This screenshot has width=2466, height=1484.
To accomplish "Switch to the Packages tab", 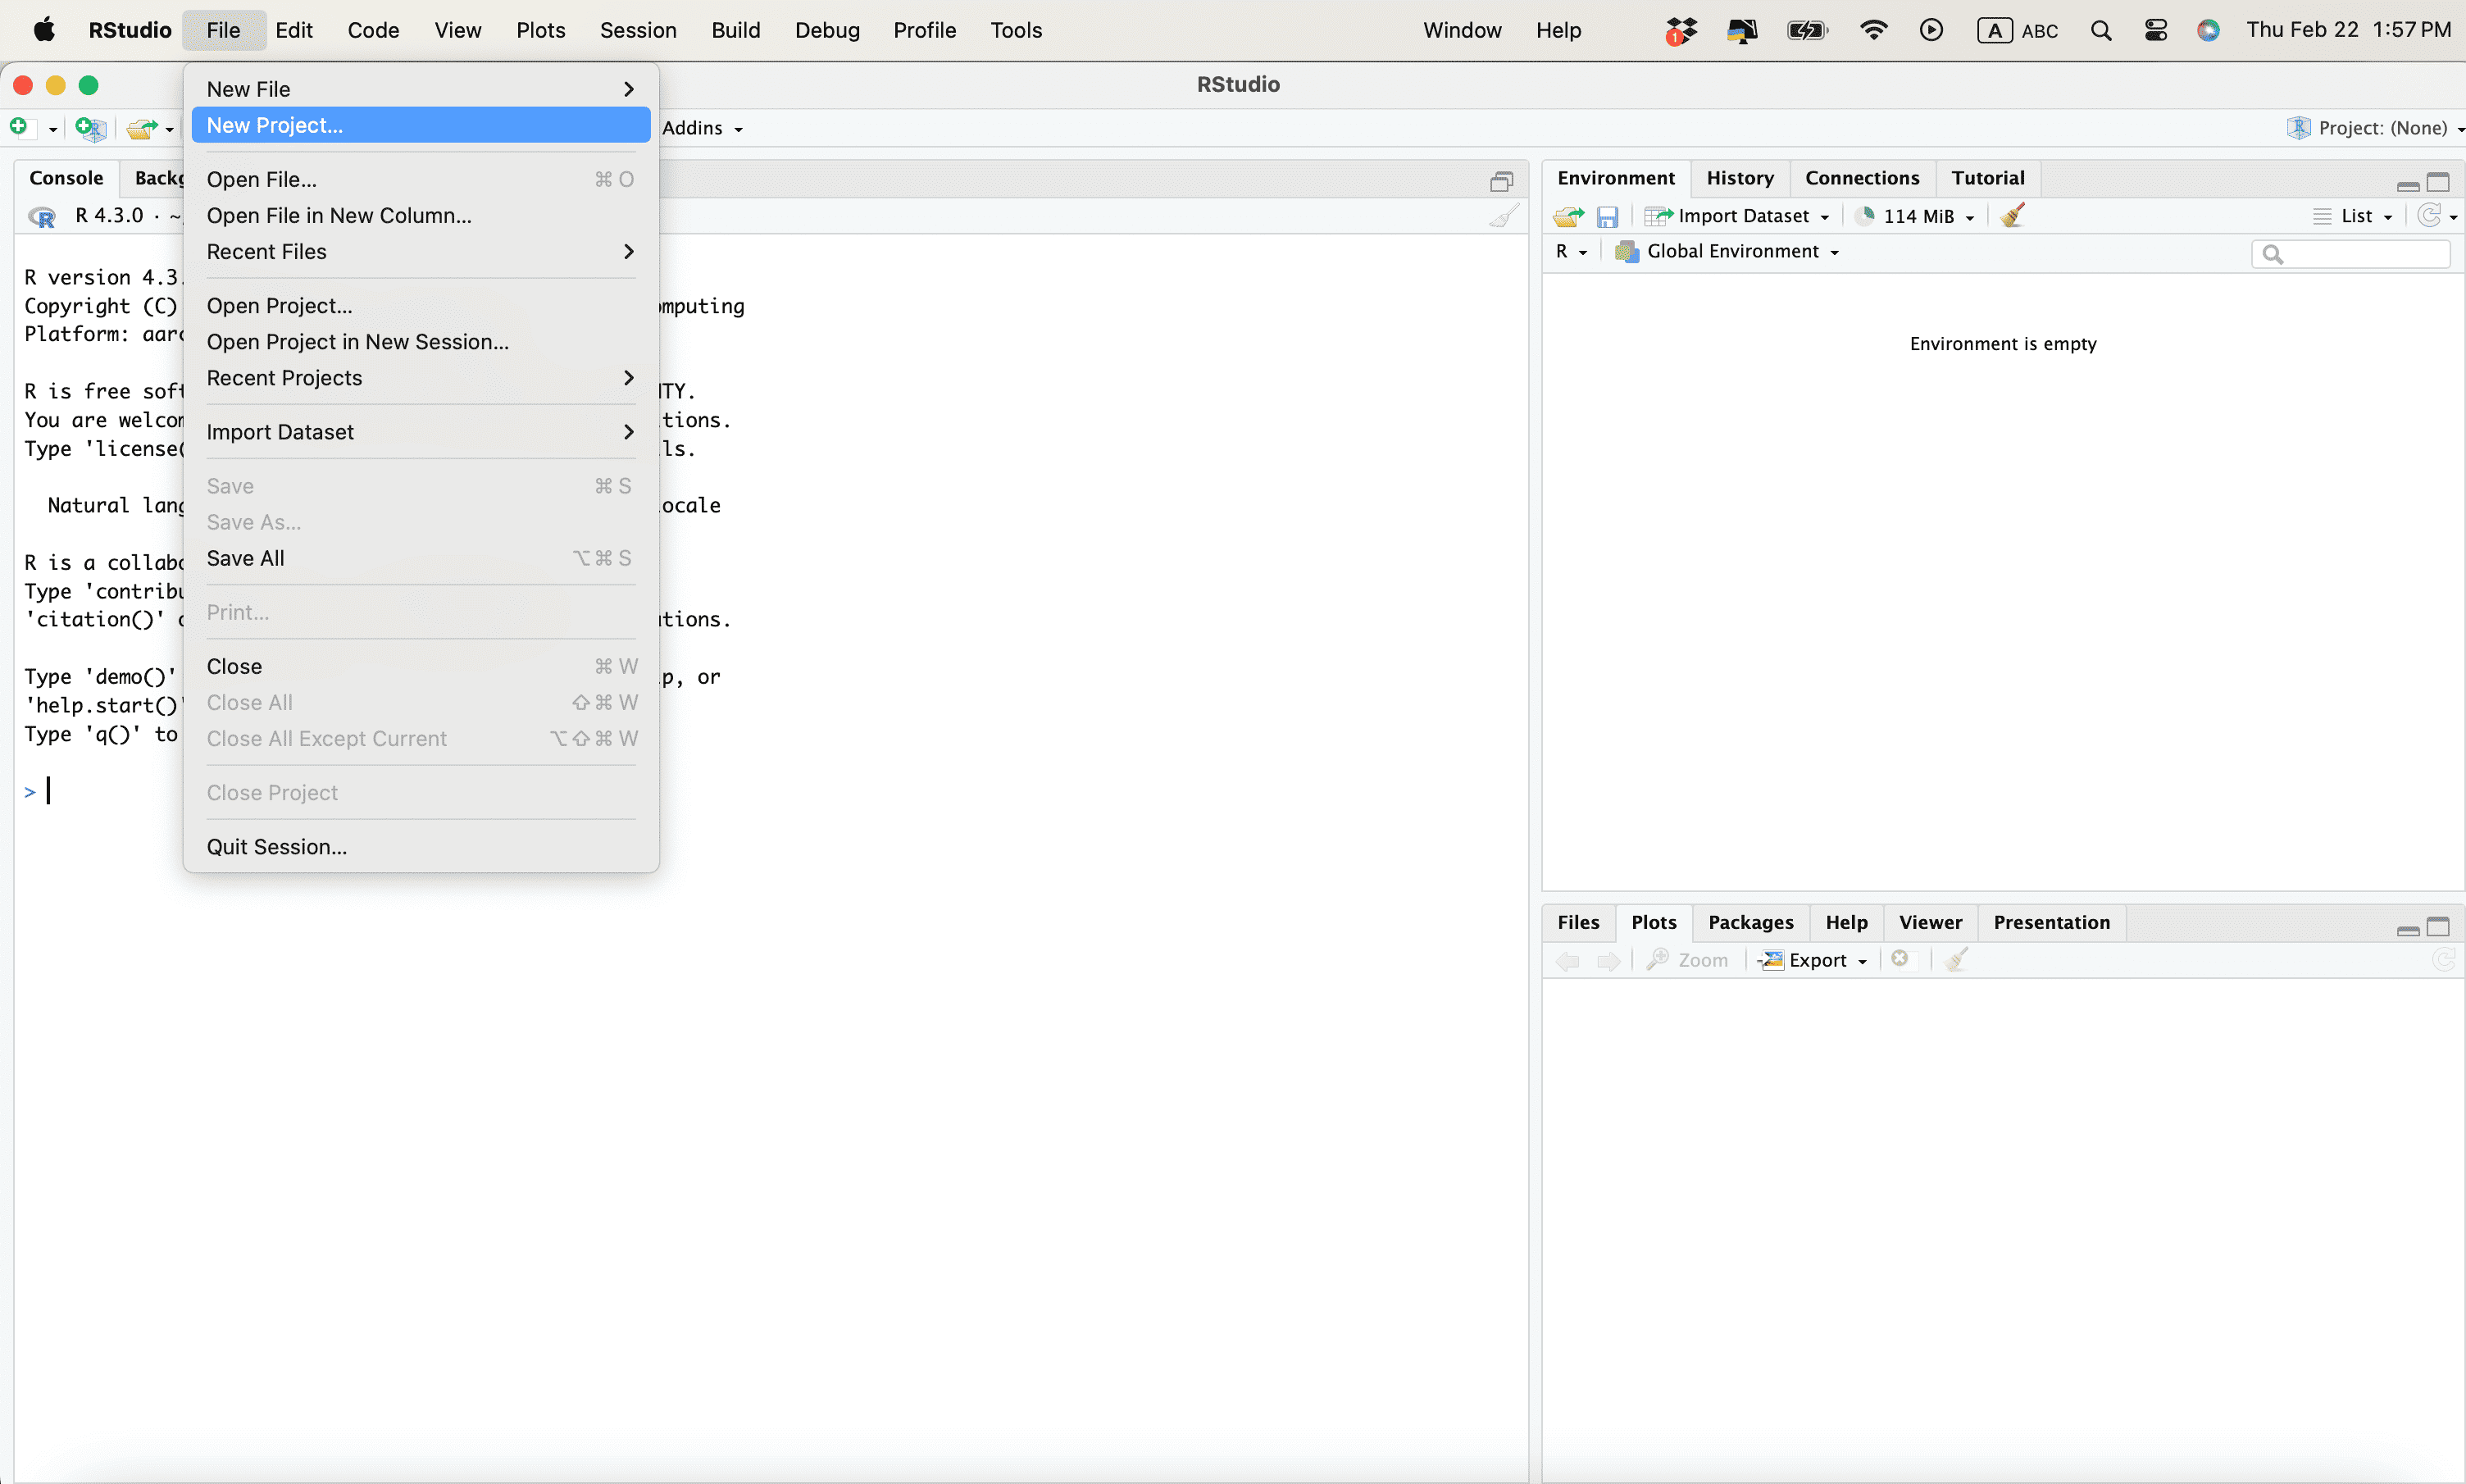I will tap(1750, 923).
